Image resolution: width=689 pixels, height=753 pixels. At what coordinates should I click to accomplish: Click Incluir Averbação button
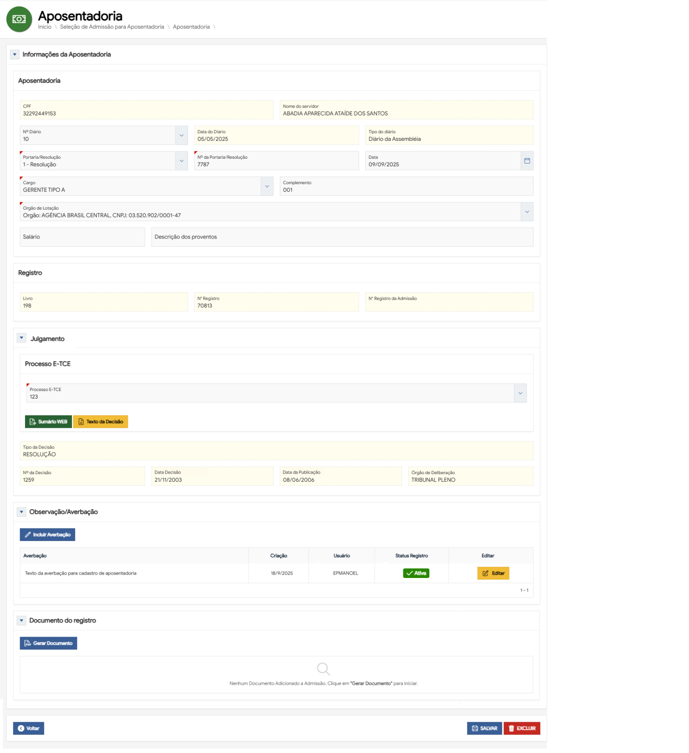(47, 535)
